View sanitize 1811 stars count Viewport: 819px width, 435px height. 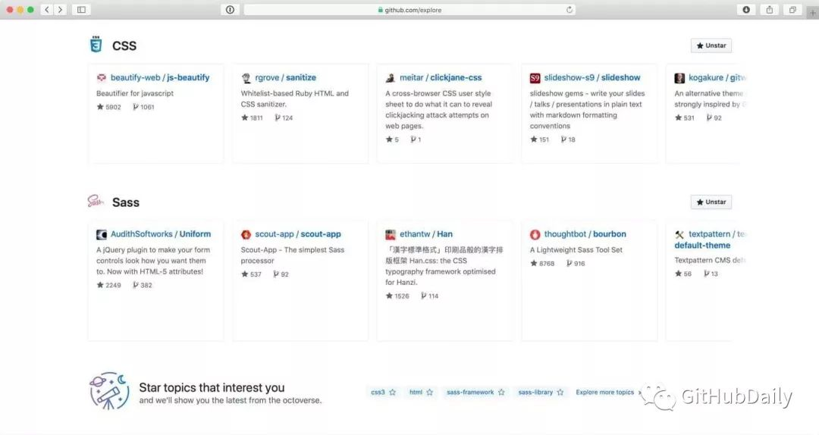[252, 118]
